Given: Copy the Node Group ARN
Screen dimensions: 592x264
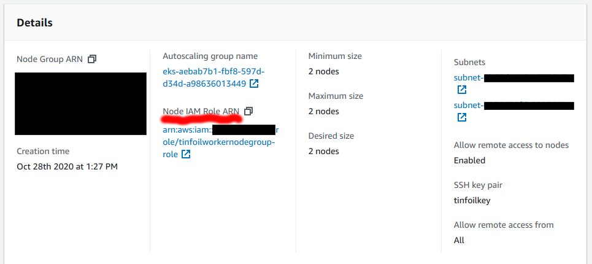Looking at the screenshot, I should click(x=92, y=59).
